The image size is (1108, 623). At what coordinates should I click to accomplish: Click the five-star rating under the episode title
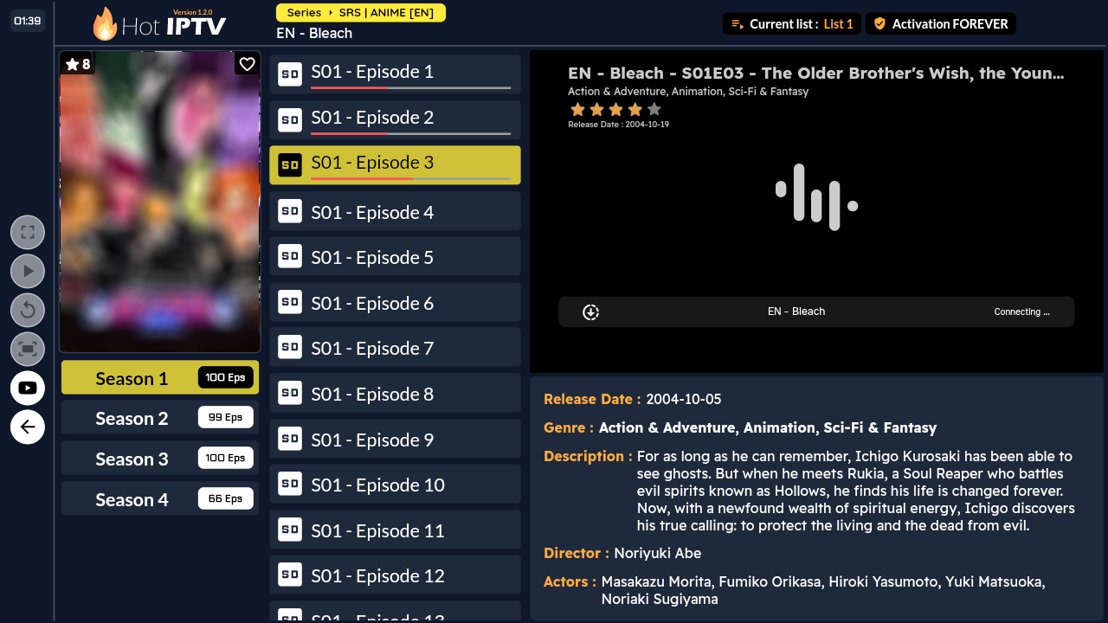pos(615,109)
